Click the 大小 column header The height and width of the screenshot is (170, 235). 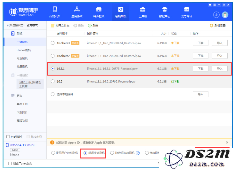click(x=164, y=33)
